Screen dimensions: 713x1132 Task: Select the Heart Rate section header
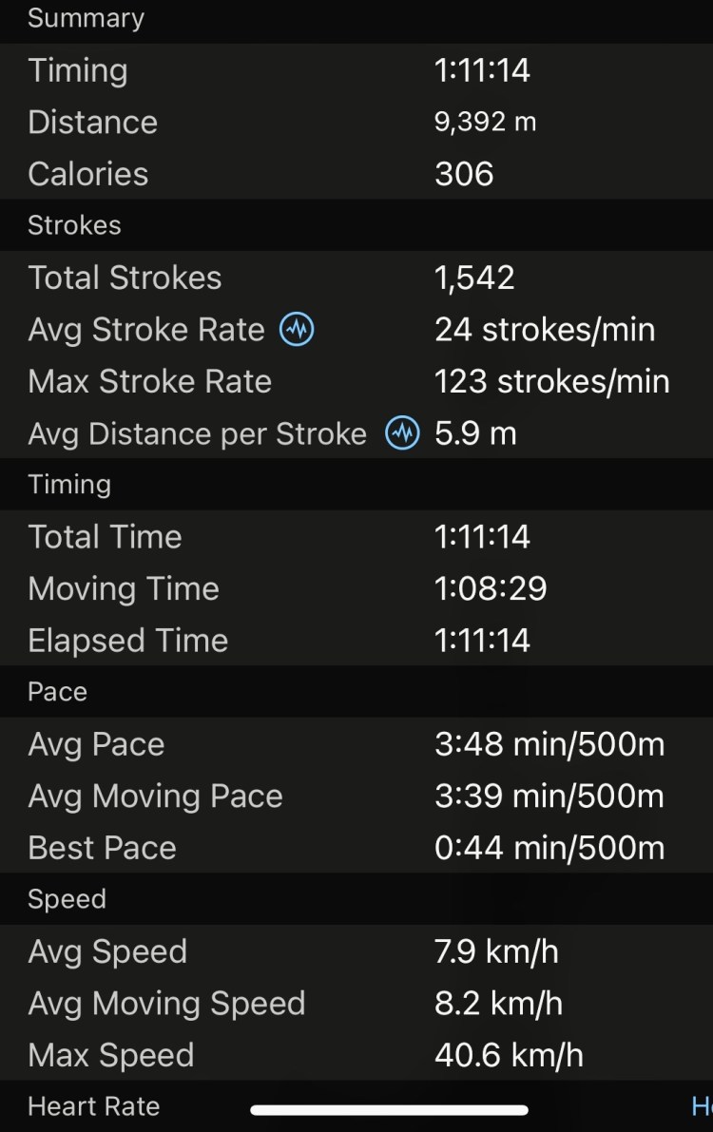[x=93, y=1106]
